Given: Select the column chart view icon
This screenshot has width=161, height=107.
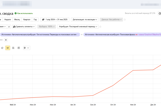Looking at the screenshot, I should 19,48.
